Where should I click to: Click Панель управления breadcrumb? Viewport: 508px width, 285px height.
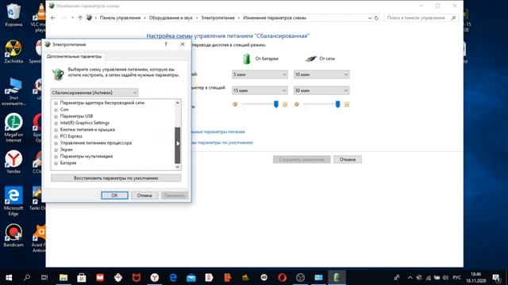click(x=120, y=17)
